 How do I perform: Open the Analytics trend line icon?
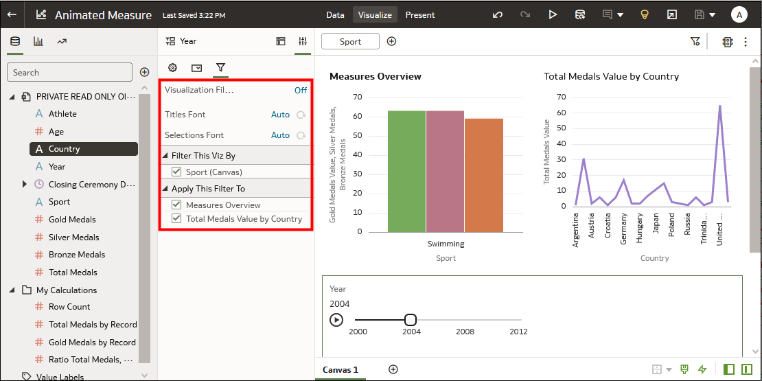(61, 41)
